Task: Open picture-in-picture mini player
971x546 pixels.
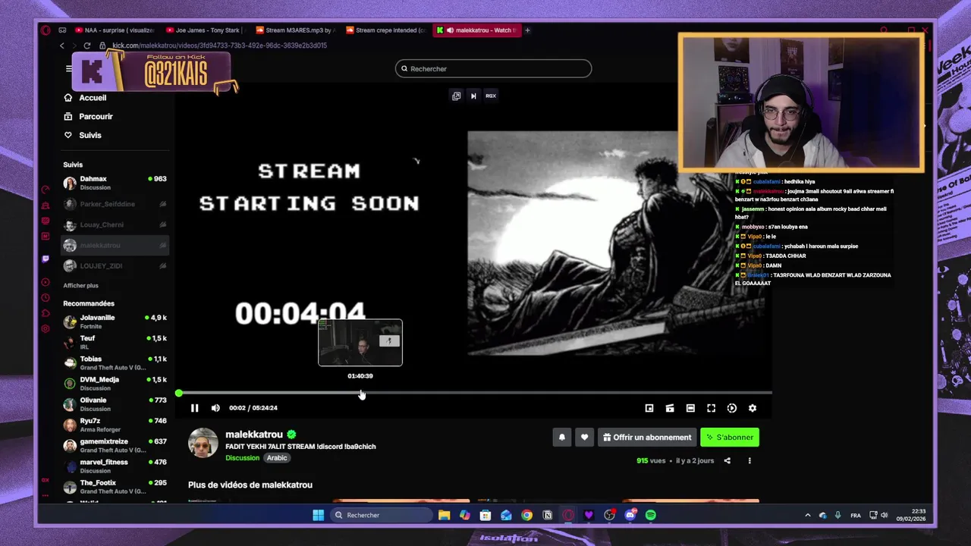Action: coord(649,408)
